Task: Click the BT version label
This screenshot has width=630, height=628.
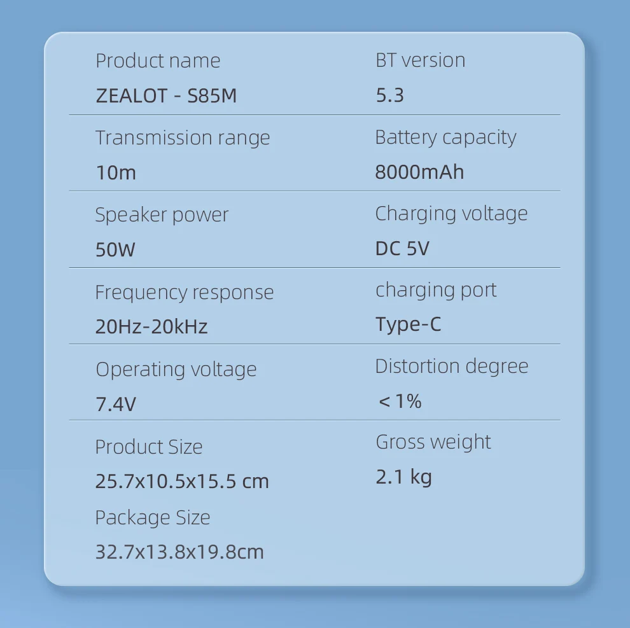Action: click(x=420, y=60)
